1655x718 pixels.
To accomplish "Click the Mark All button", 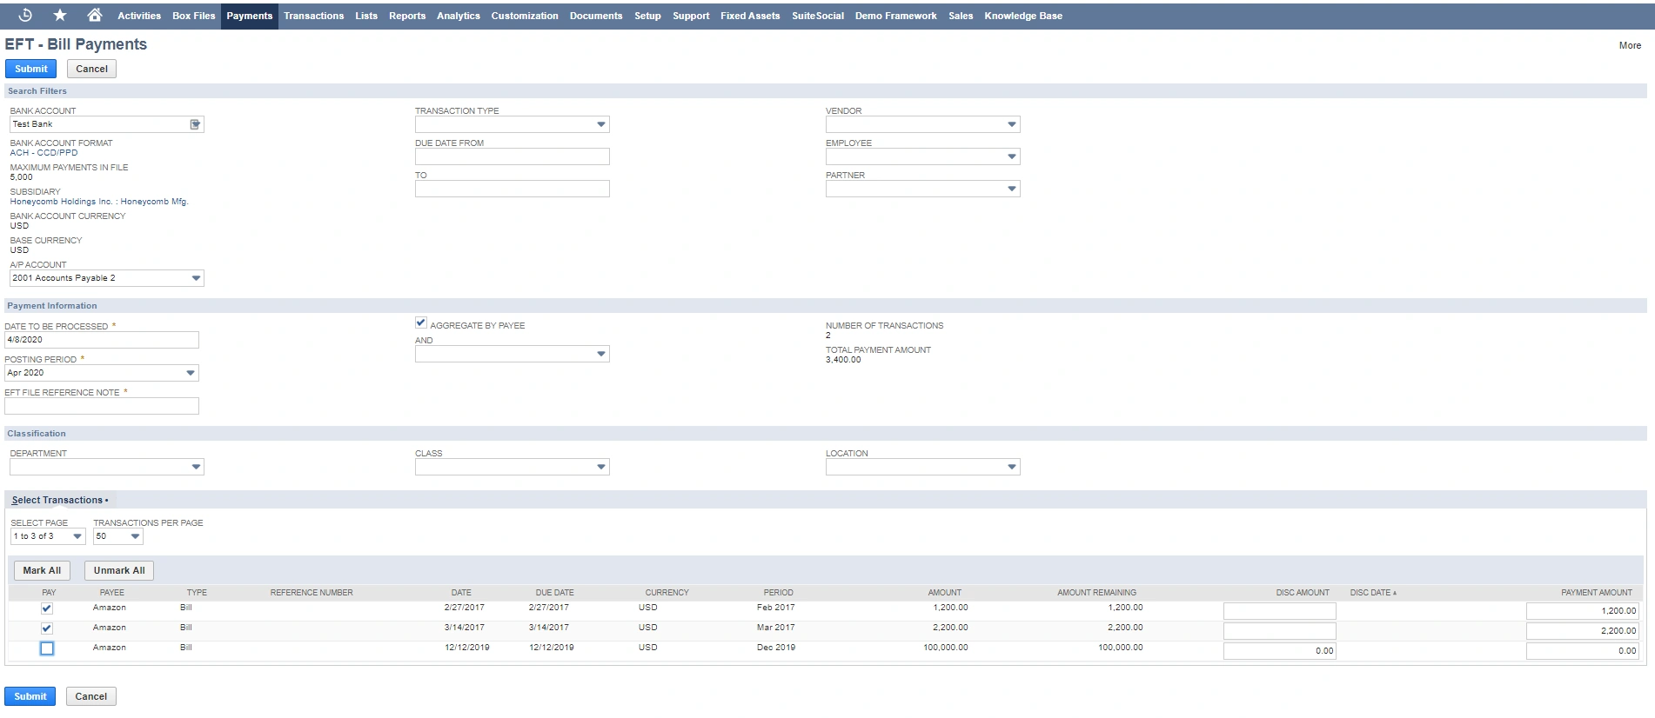I will point(42,570).
